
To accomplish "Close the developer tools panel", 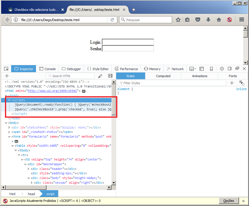I will point(244,69).
